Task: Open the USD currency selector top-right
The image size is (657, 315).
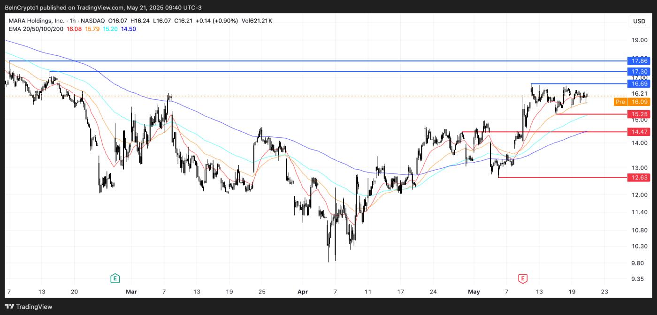Action: tap(639, 21)
